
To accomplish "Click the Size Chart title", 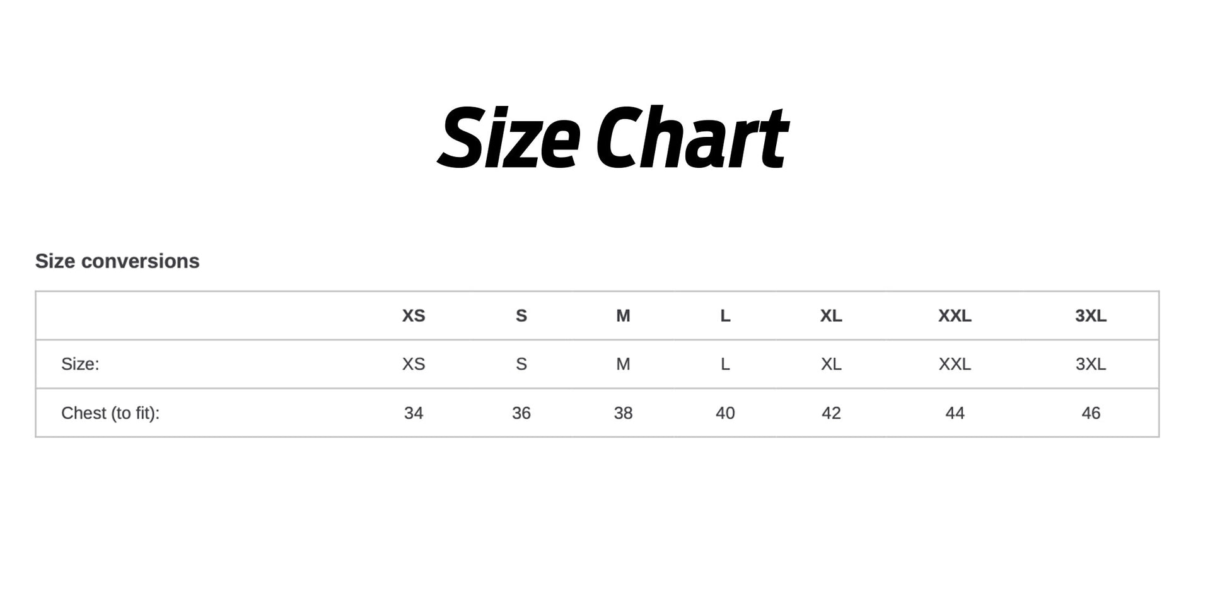I will [x=612, y=137].
